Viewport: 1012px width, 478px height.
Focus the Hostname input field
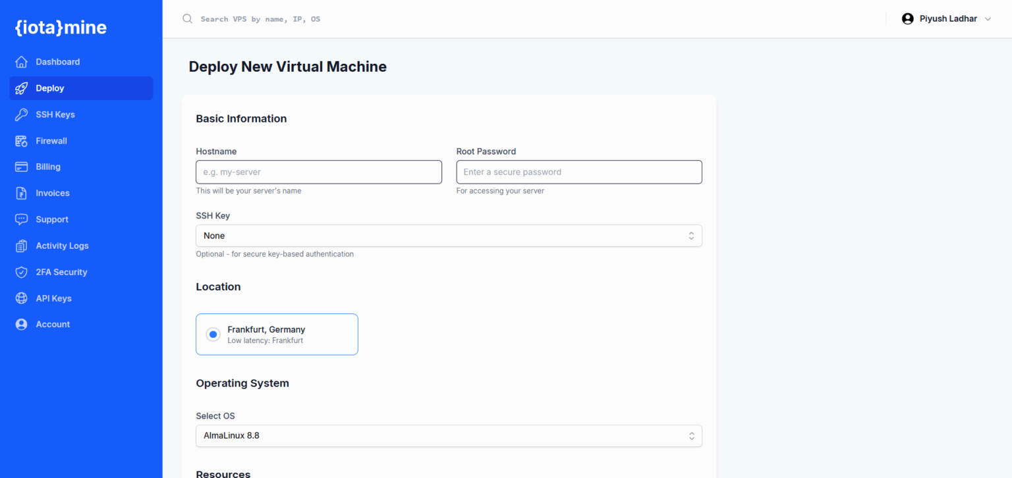coord(318,172)
